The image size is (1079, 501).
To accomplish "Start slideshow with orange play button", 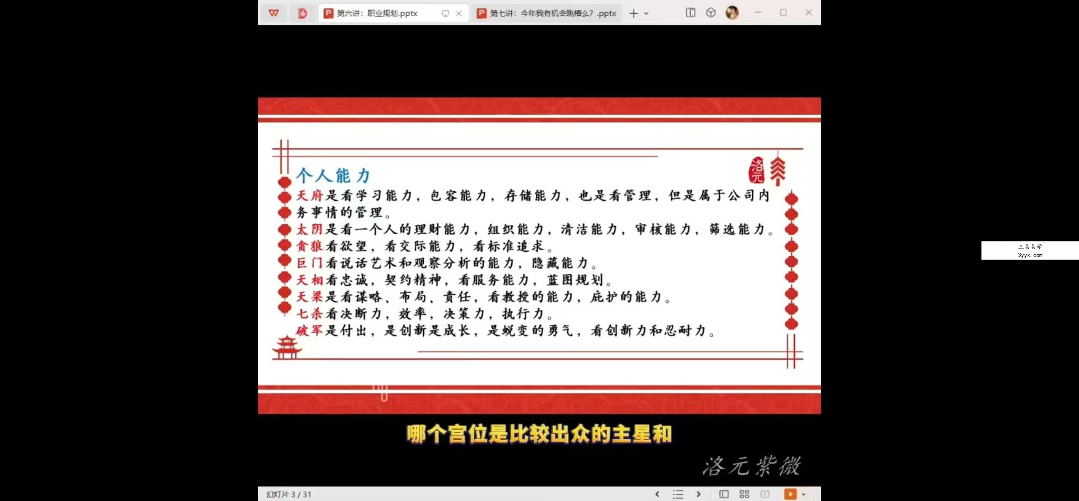I will pyautogui.click(x=790, y=494).
